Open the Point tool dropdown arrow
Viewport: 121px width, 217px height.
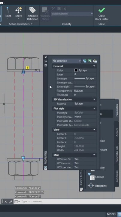pyautogui.click(x=8, y=18)
